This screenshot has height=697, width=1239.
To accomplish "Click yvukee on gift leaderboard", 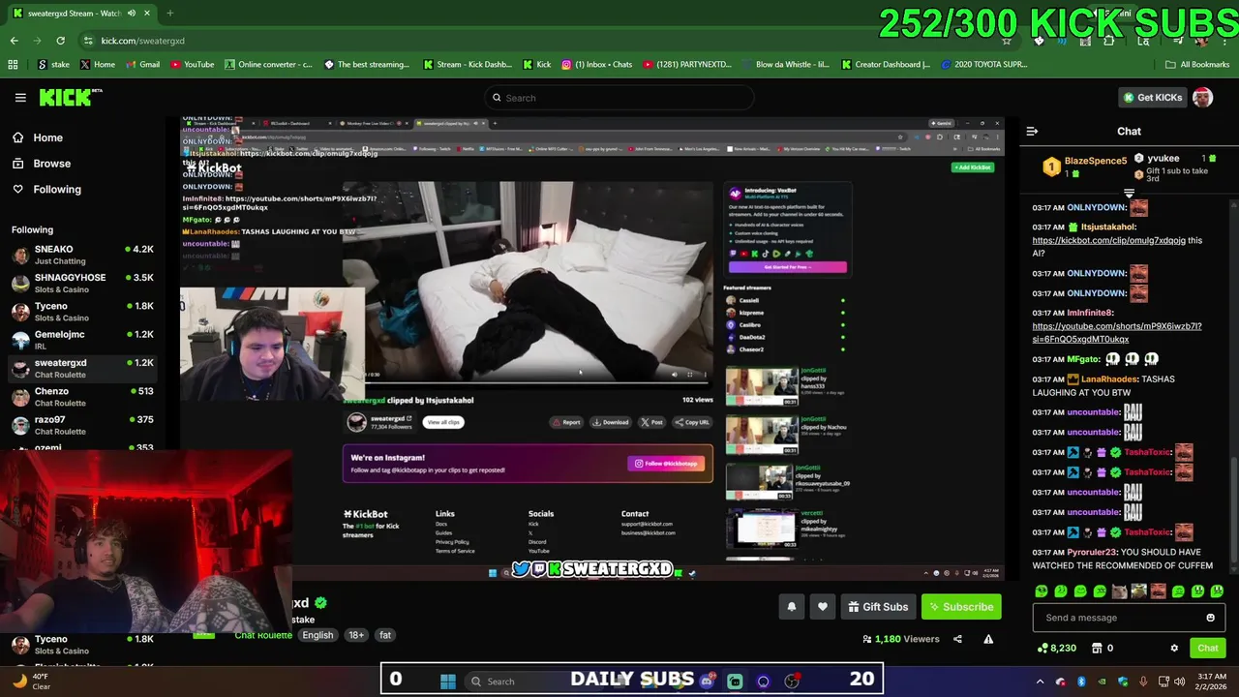I will pos(1163,158).
